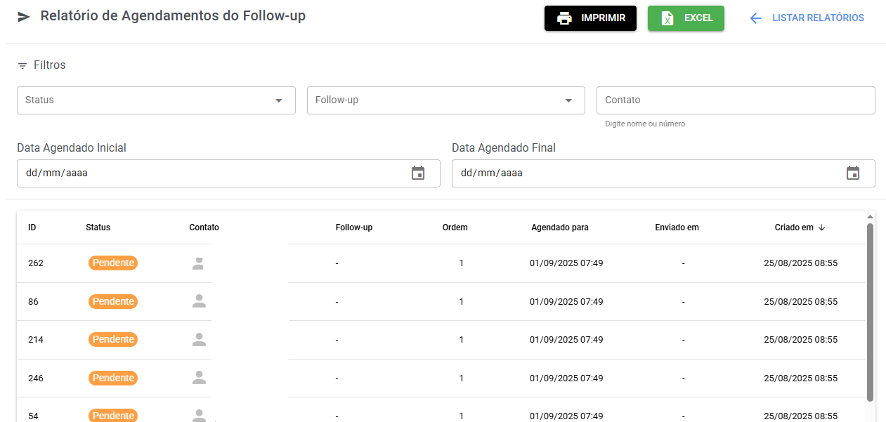Click the Criado em date in row 86
Screen dimensions: 886x422
tap(801, 302)
